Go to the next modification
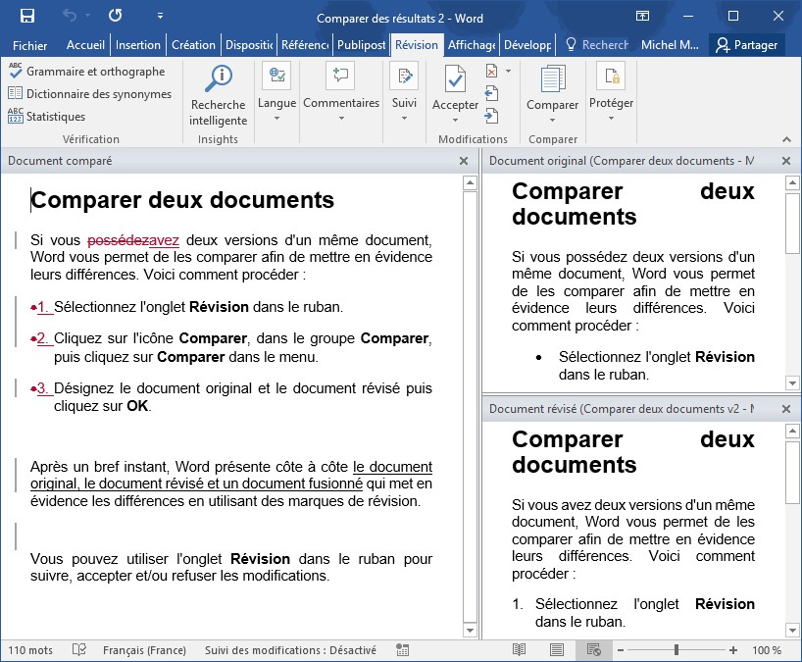 pyautogui.click(x=492, y=115)
